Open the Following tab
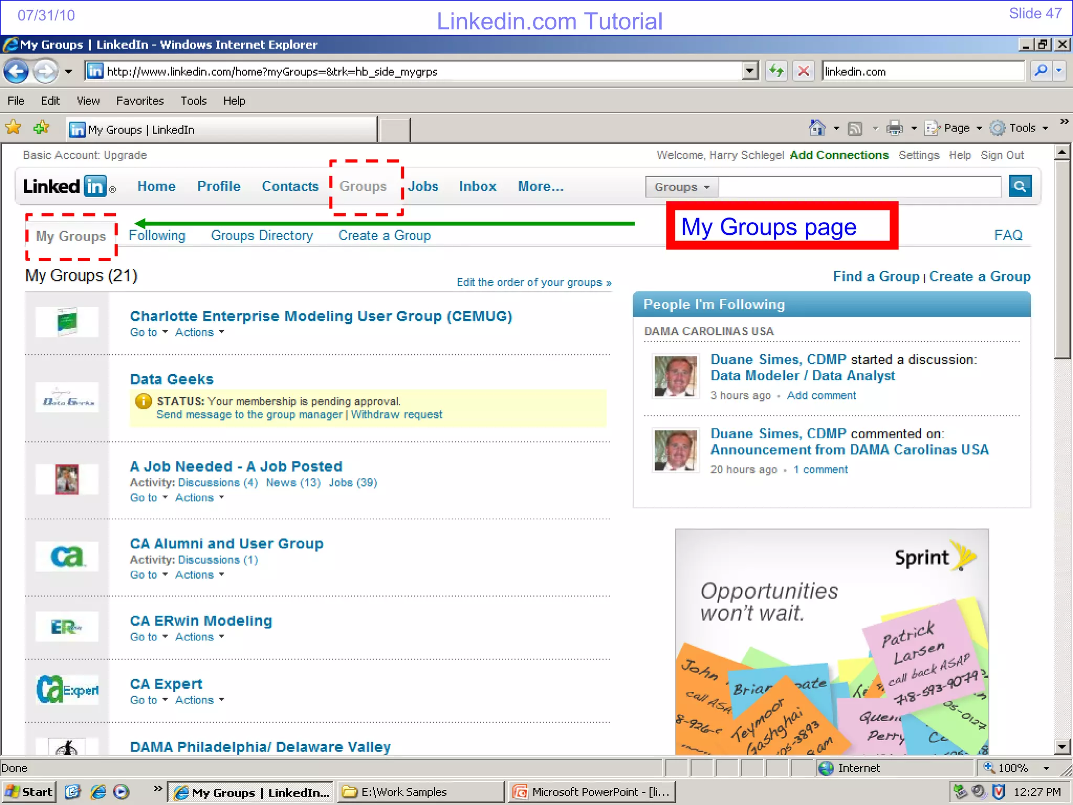The width and height of the screenshot is (1073, 805). 157,236
